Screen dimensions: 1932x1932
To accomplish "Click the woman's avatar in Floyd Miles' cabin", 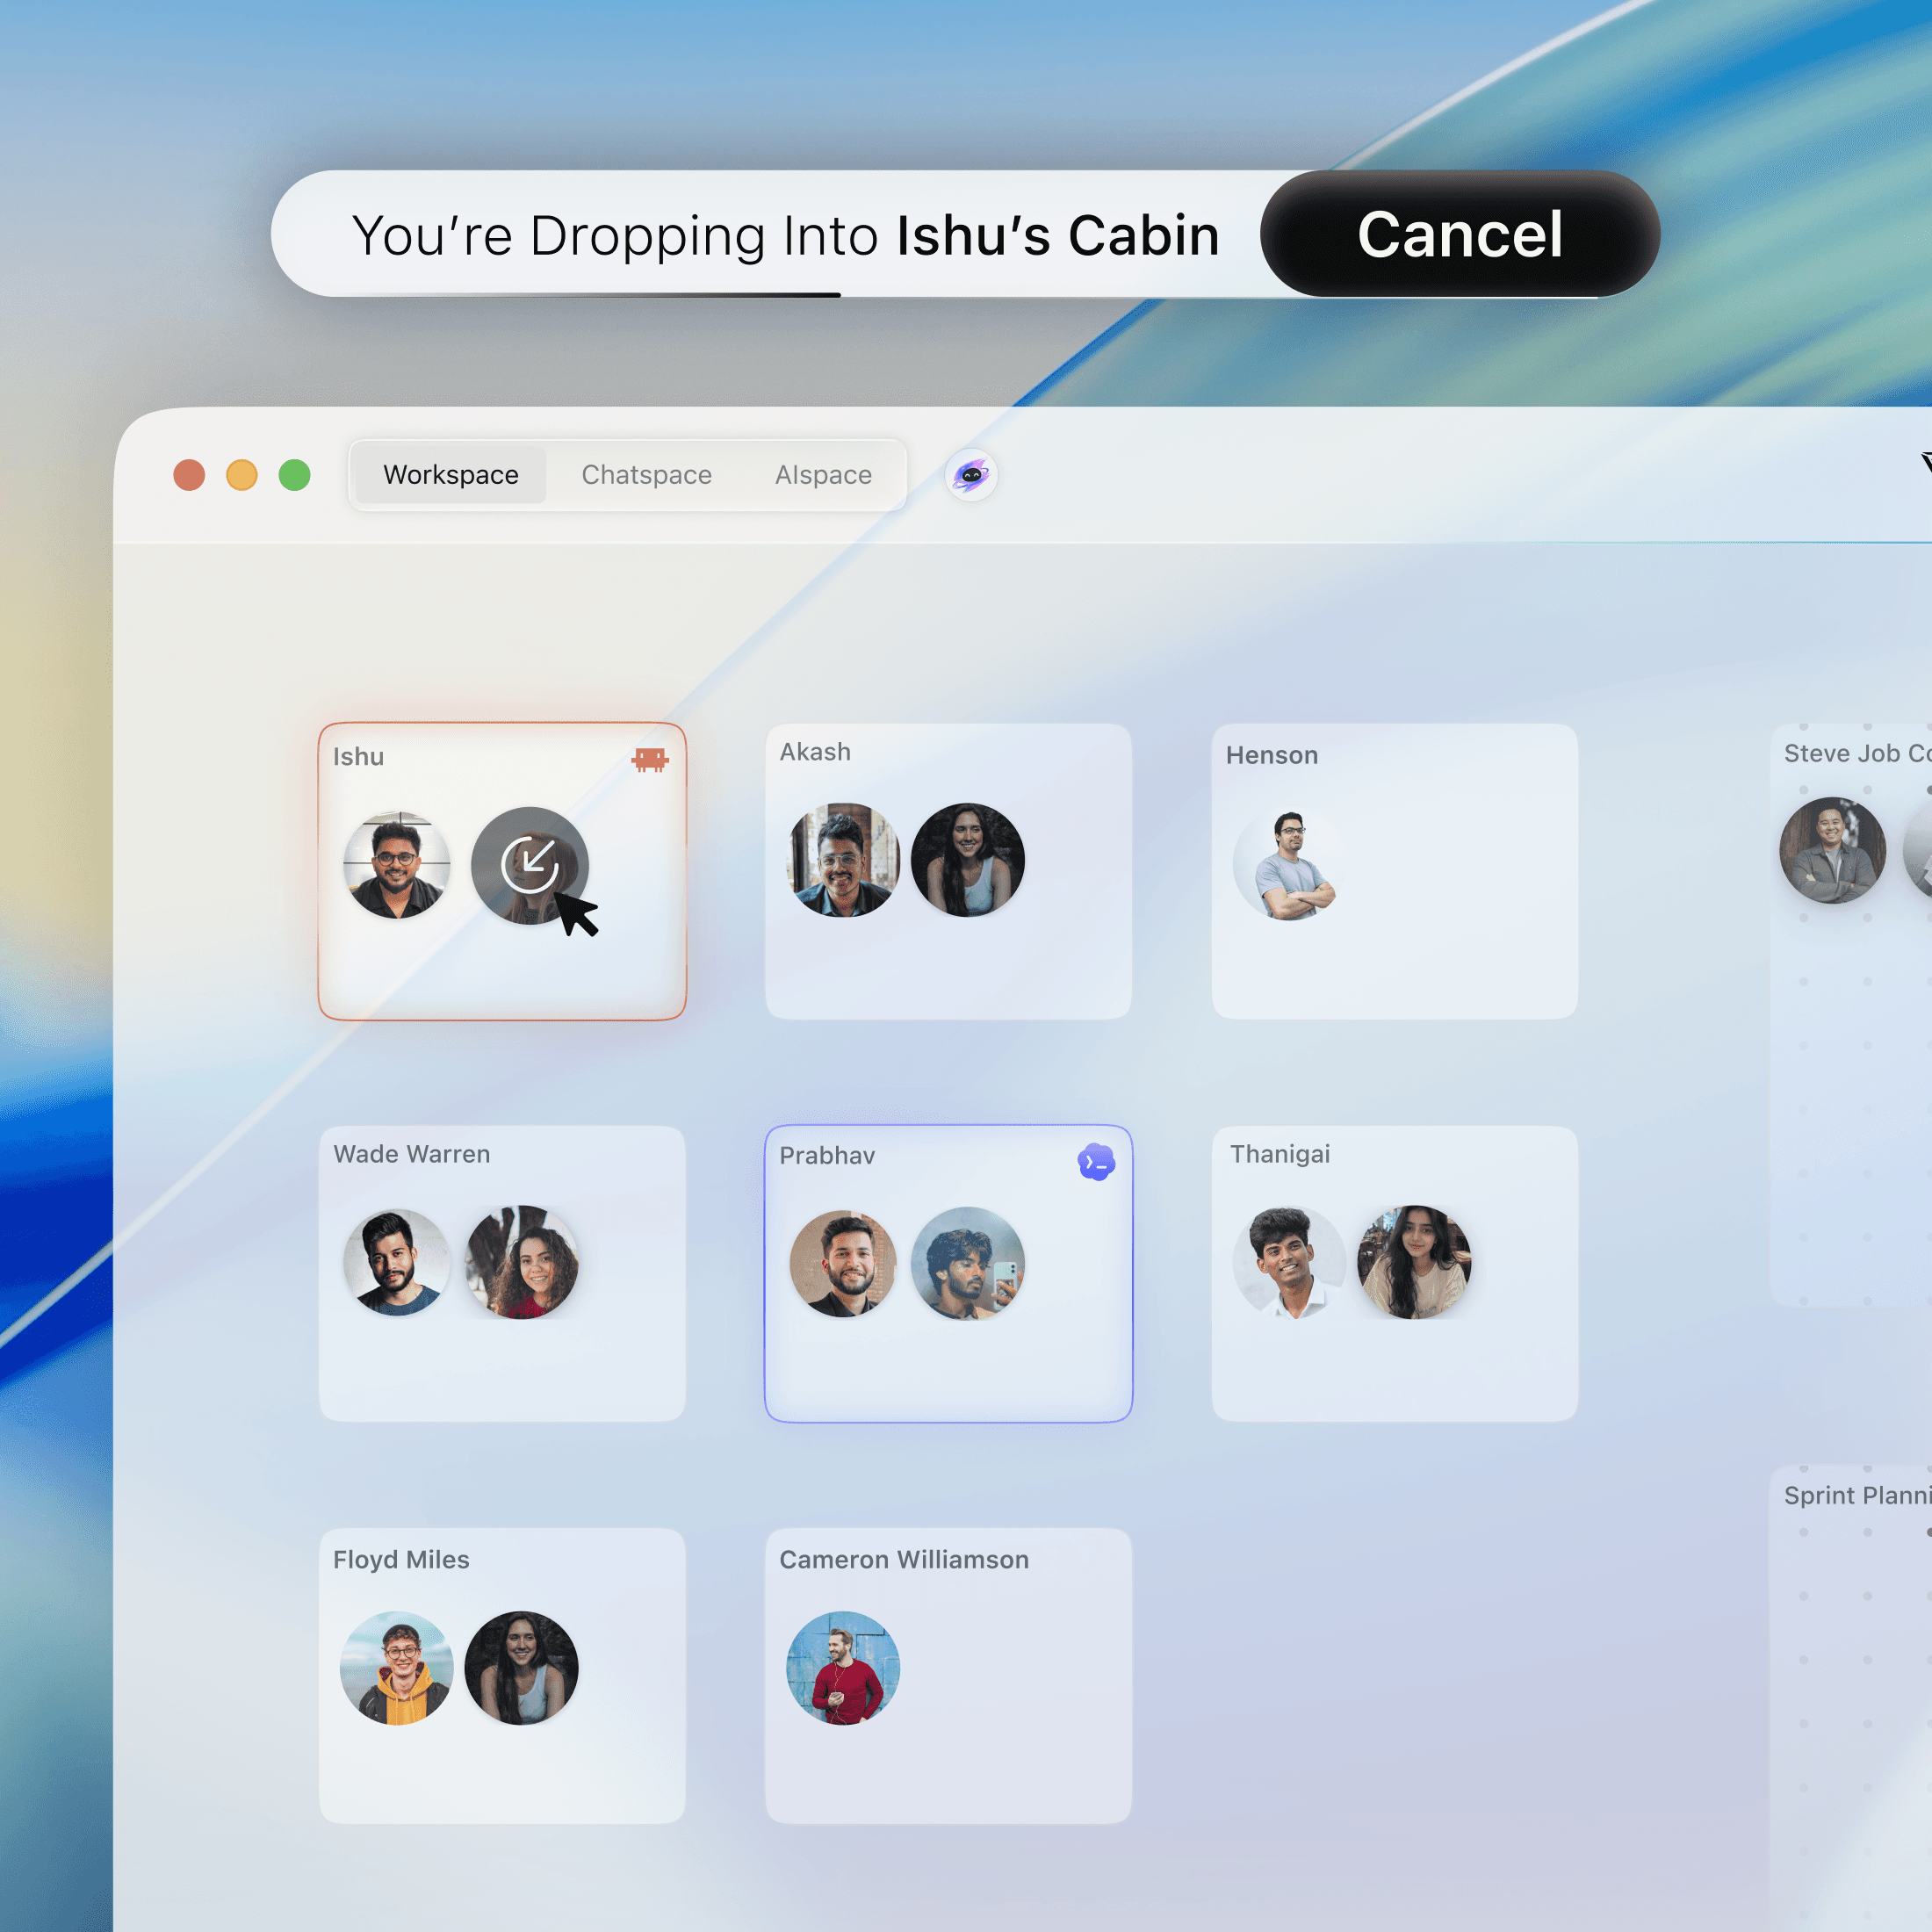I will (x=521, y=1668).
